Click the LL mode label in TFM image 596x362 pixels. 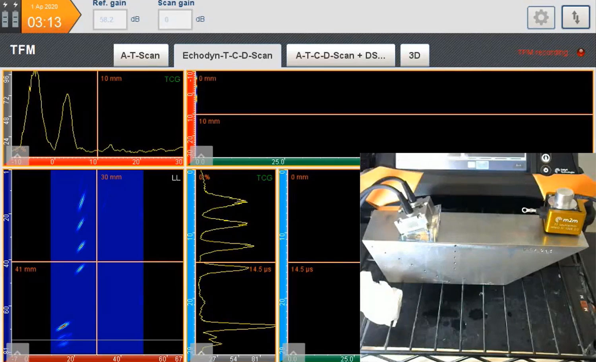point(176,178)
